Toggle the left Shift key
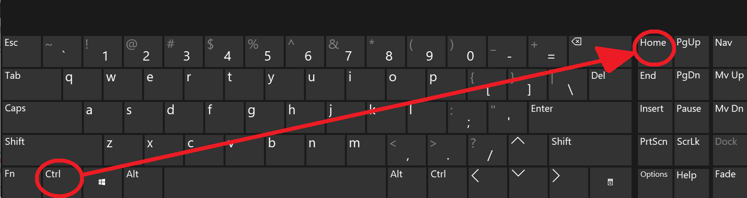747x198 pixels. point(52,149)
